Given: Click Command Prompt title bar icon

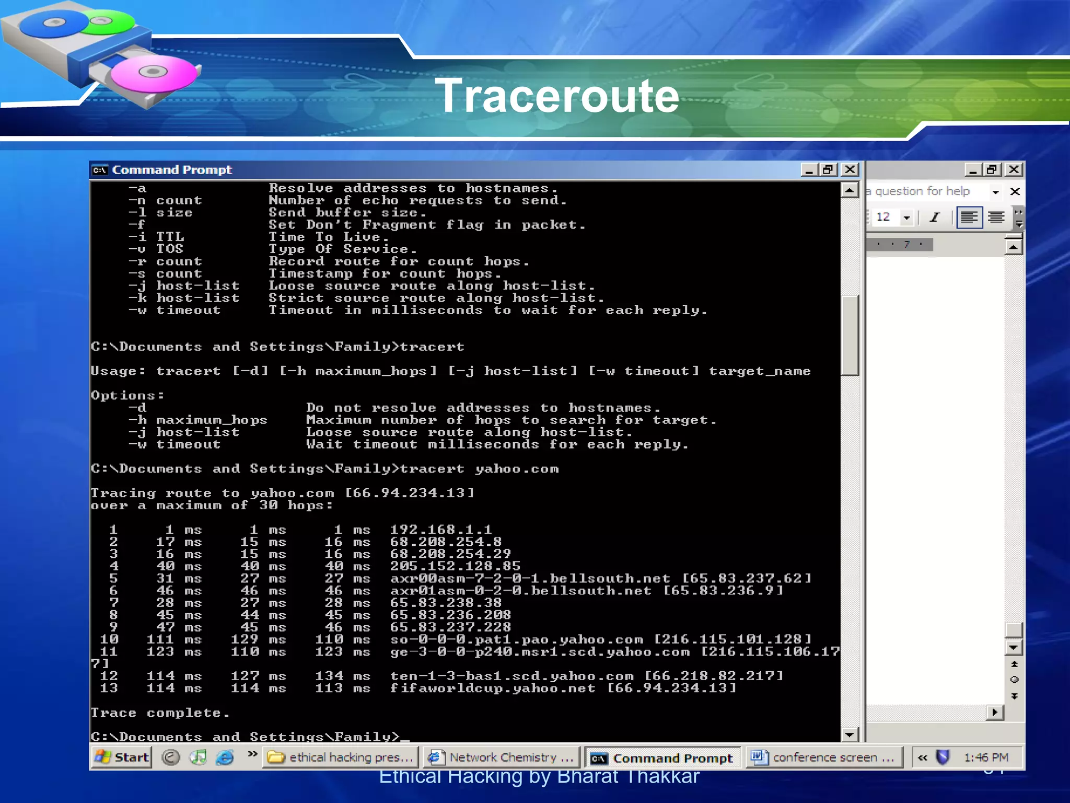Looking at the screenshot, I should (100, 170).
